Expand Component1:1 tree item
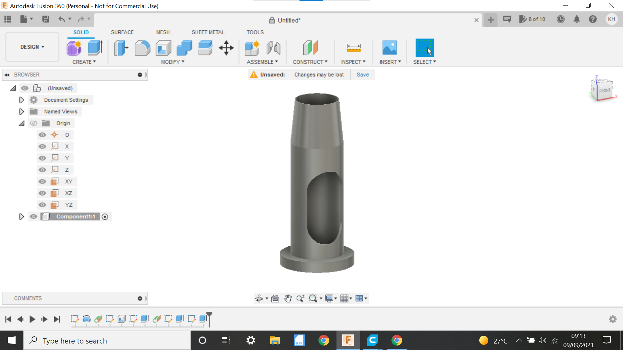Screen dimensions: 623x350 (x=21, y=216)
